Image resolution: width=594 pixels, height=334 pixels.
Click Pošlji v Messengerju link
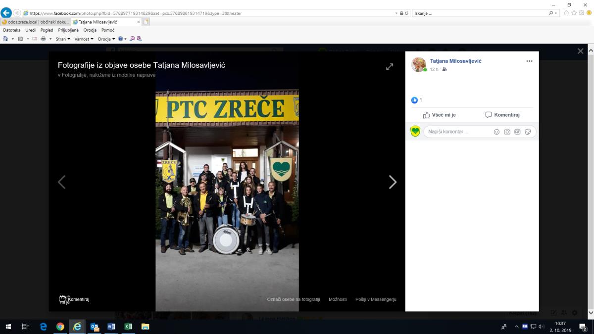coord(376,299)
